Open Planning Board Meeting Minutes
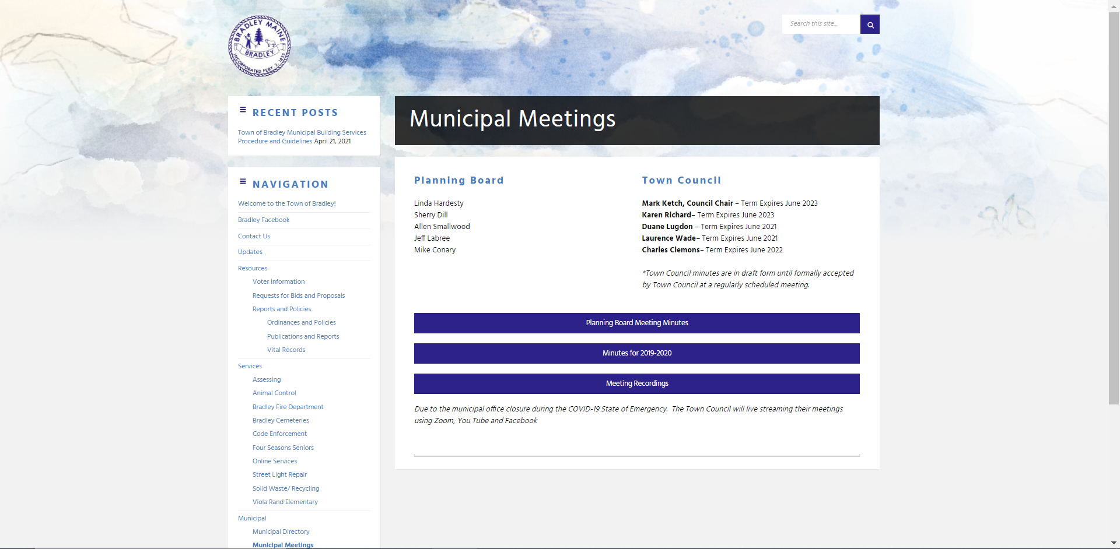This screenshot has width=1120, height=549. (x=636, y=323)
